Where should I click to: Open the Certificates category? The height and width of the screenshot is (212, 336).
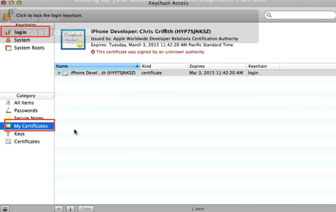point(27,141)
